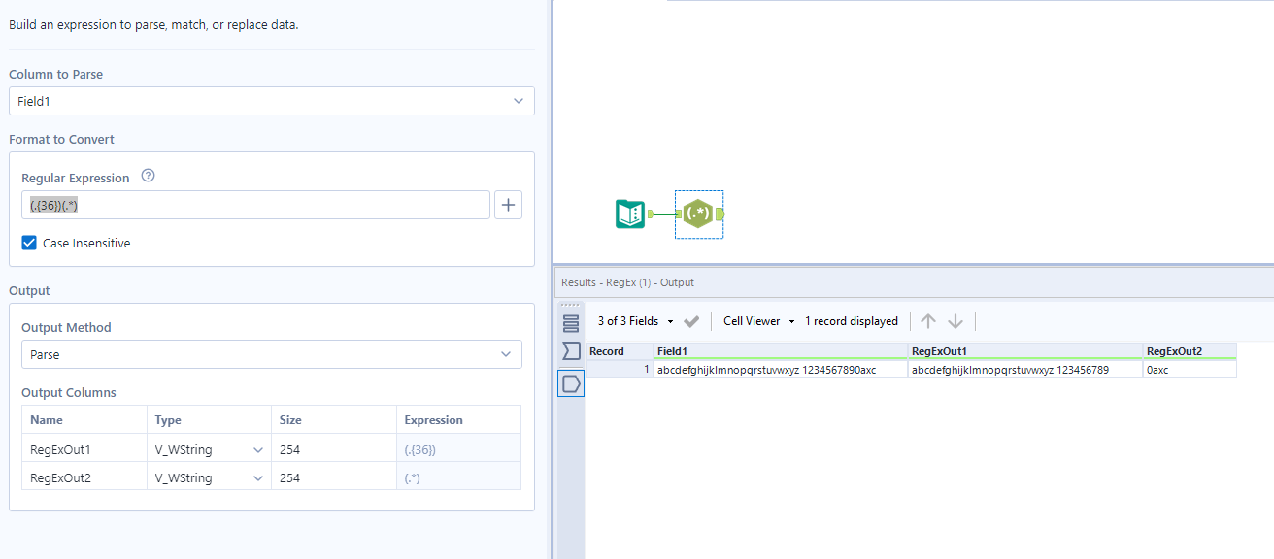This screenshot has width=1274, height=559.
Task: Click the RegEx tool's output anchor
Action: click(720, 214)
